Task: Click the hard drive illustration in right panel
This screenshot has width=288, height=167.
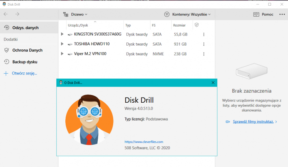Action: [x=251, y=71]
